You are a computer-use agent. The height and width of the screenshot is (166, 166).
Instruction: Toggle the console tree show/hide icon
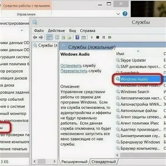[x=50, y=37]
